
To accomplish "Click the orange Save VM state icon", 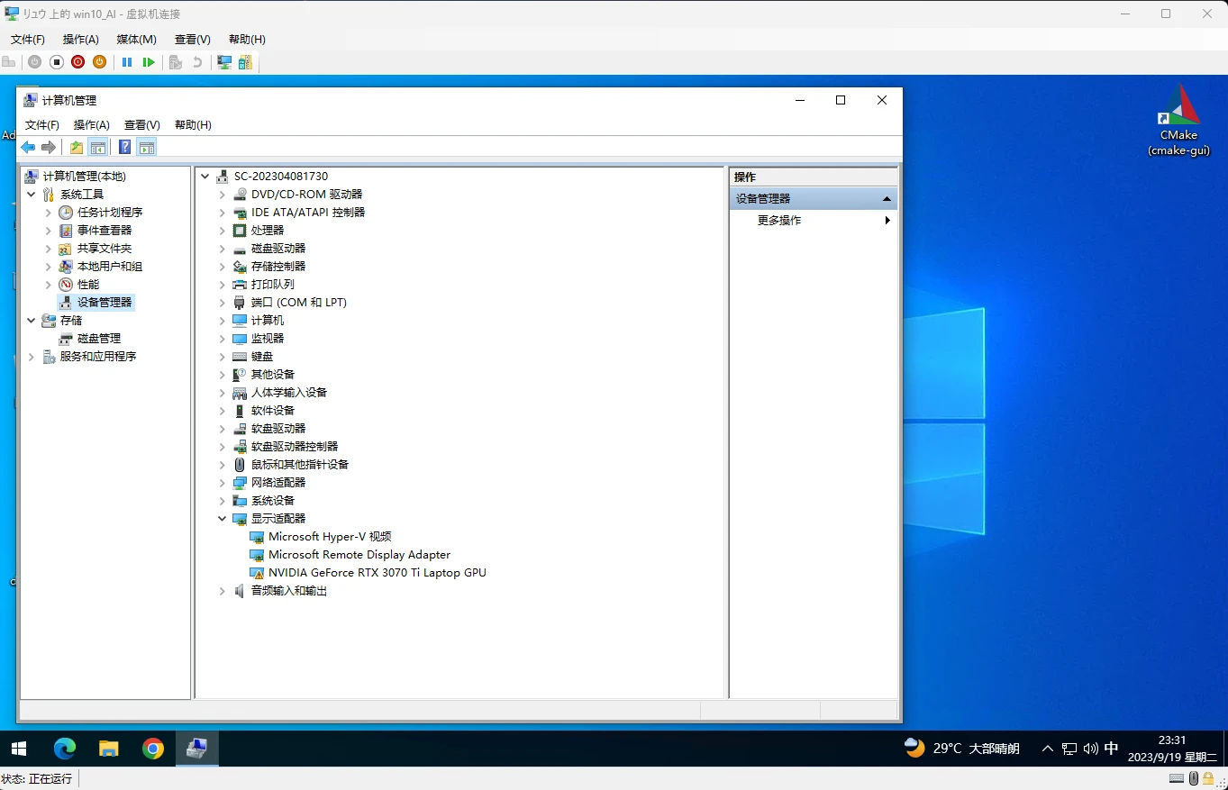I will (99, 62).
